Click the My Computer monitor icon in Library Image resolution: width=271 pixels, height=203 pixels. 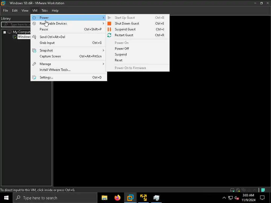click(10, 32)
